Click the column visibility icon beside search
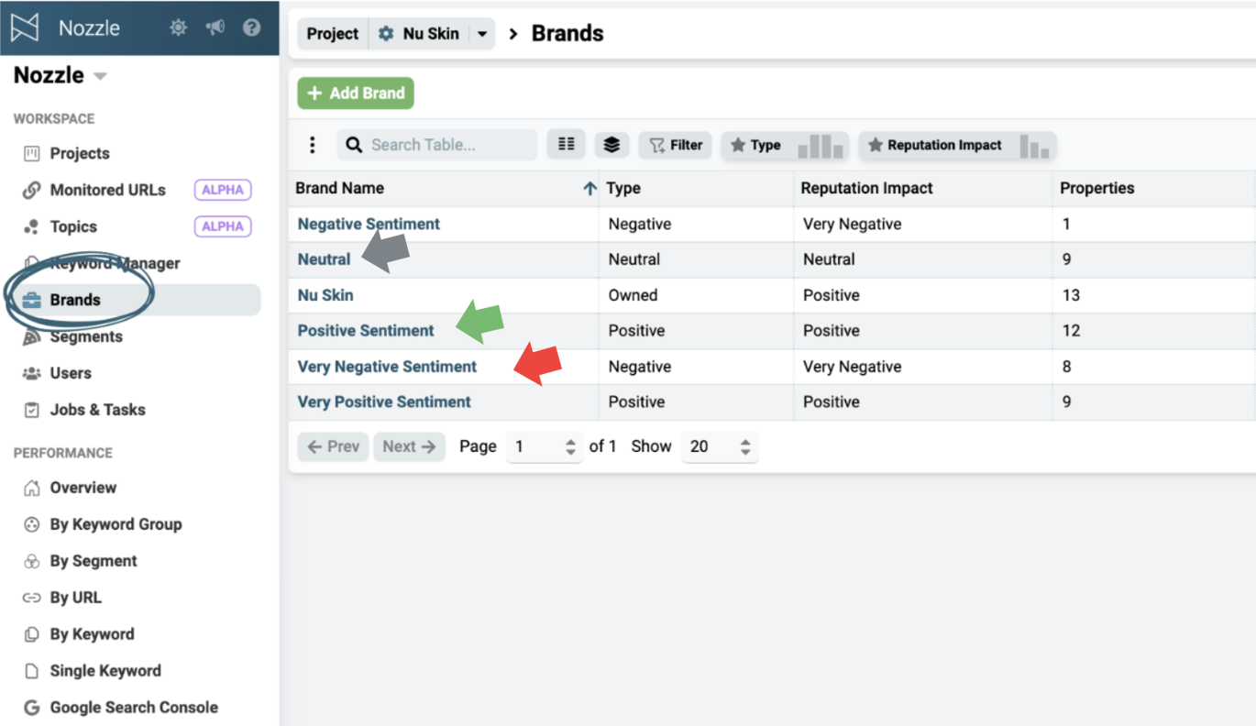Screen dimensions: 1256x726 (x=566, y=145)
